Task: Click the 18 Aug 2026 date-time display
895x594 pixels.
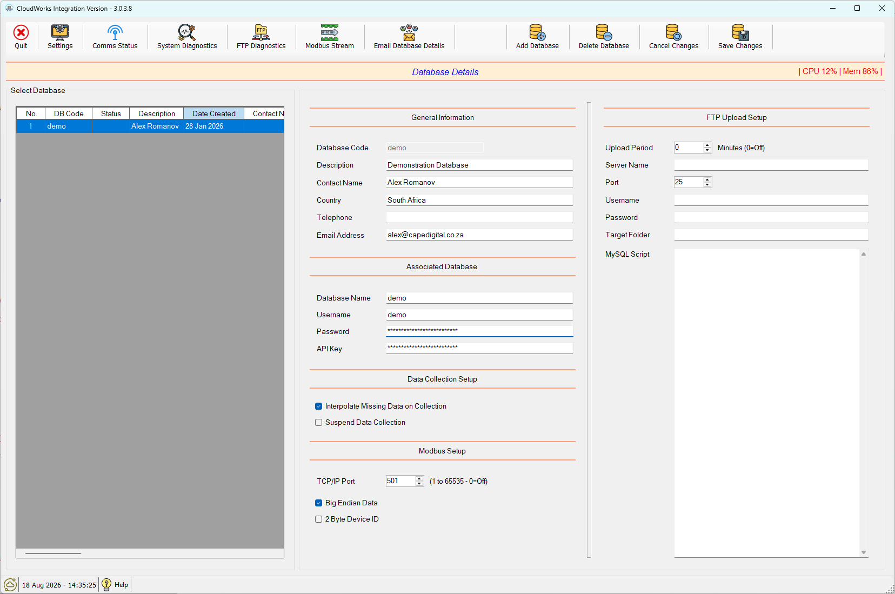Action: click(x=59, y=585)
